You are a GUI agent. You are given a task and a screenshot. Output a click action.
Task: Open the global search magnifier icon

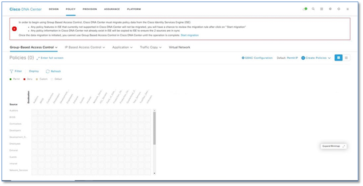pyautogui.click(x=313, y=9)
